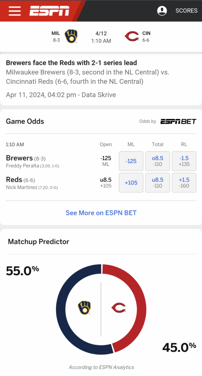Open See More on ESPN BET link
Image resolution: width=202 pixels, height=376 pixels.
101,213
